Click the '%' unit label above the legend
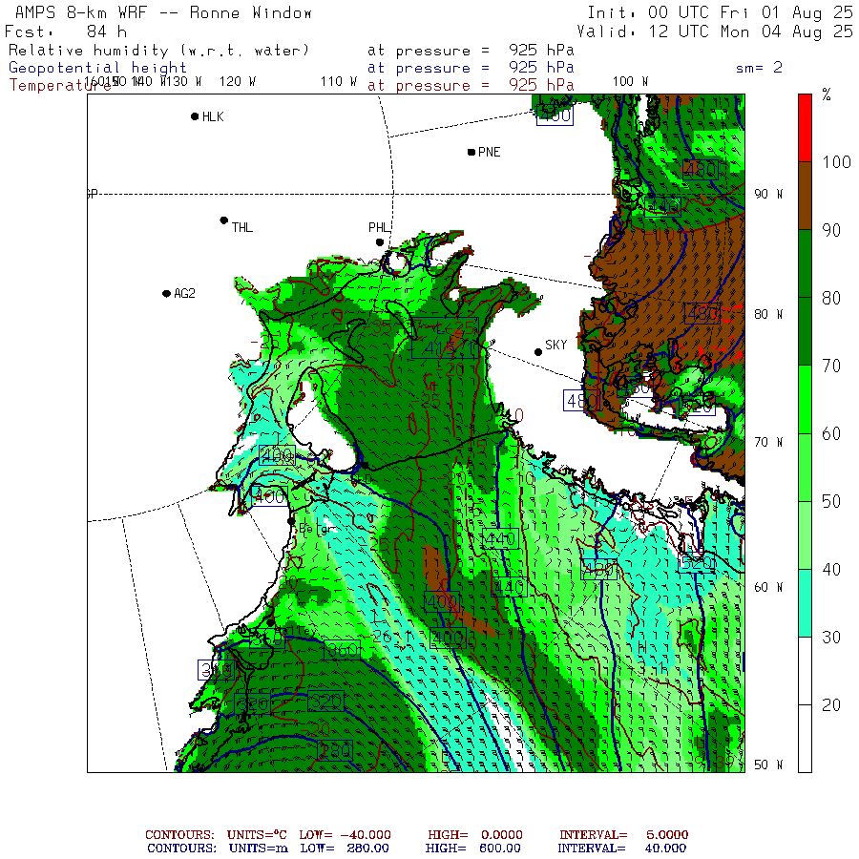The image size is (859, 859). pos(827,94)
